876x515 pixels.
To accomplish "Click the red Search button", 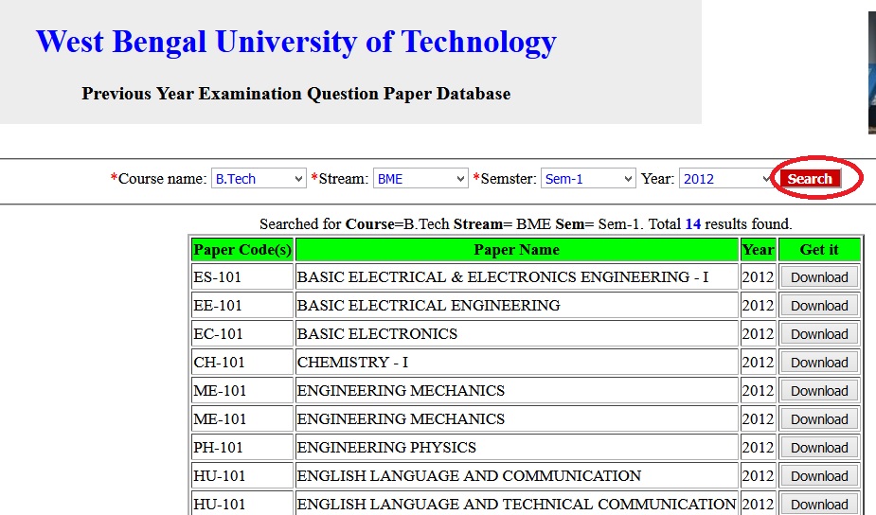I will 810,179.
